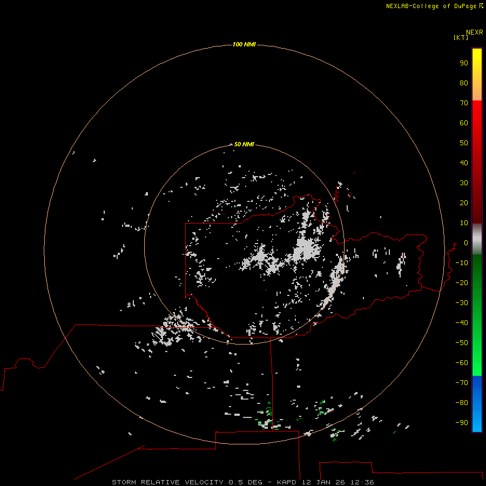
Task: Click the 100 NMI range ring label
Action: click(244, 44)
